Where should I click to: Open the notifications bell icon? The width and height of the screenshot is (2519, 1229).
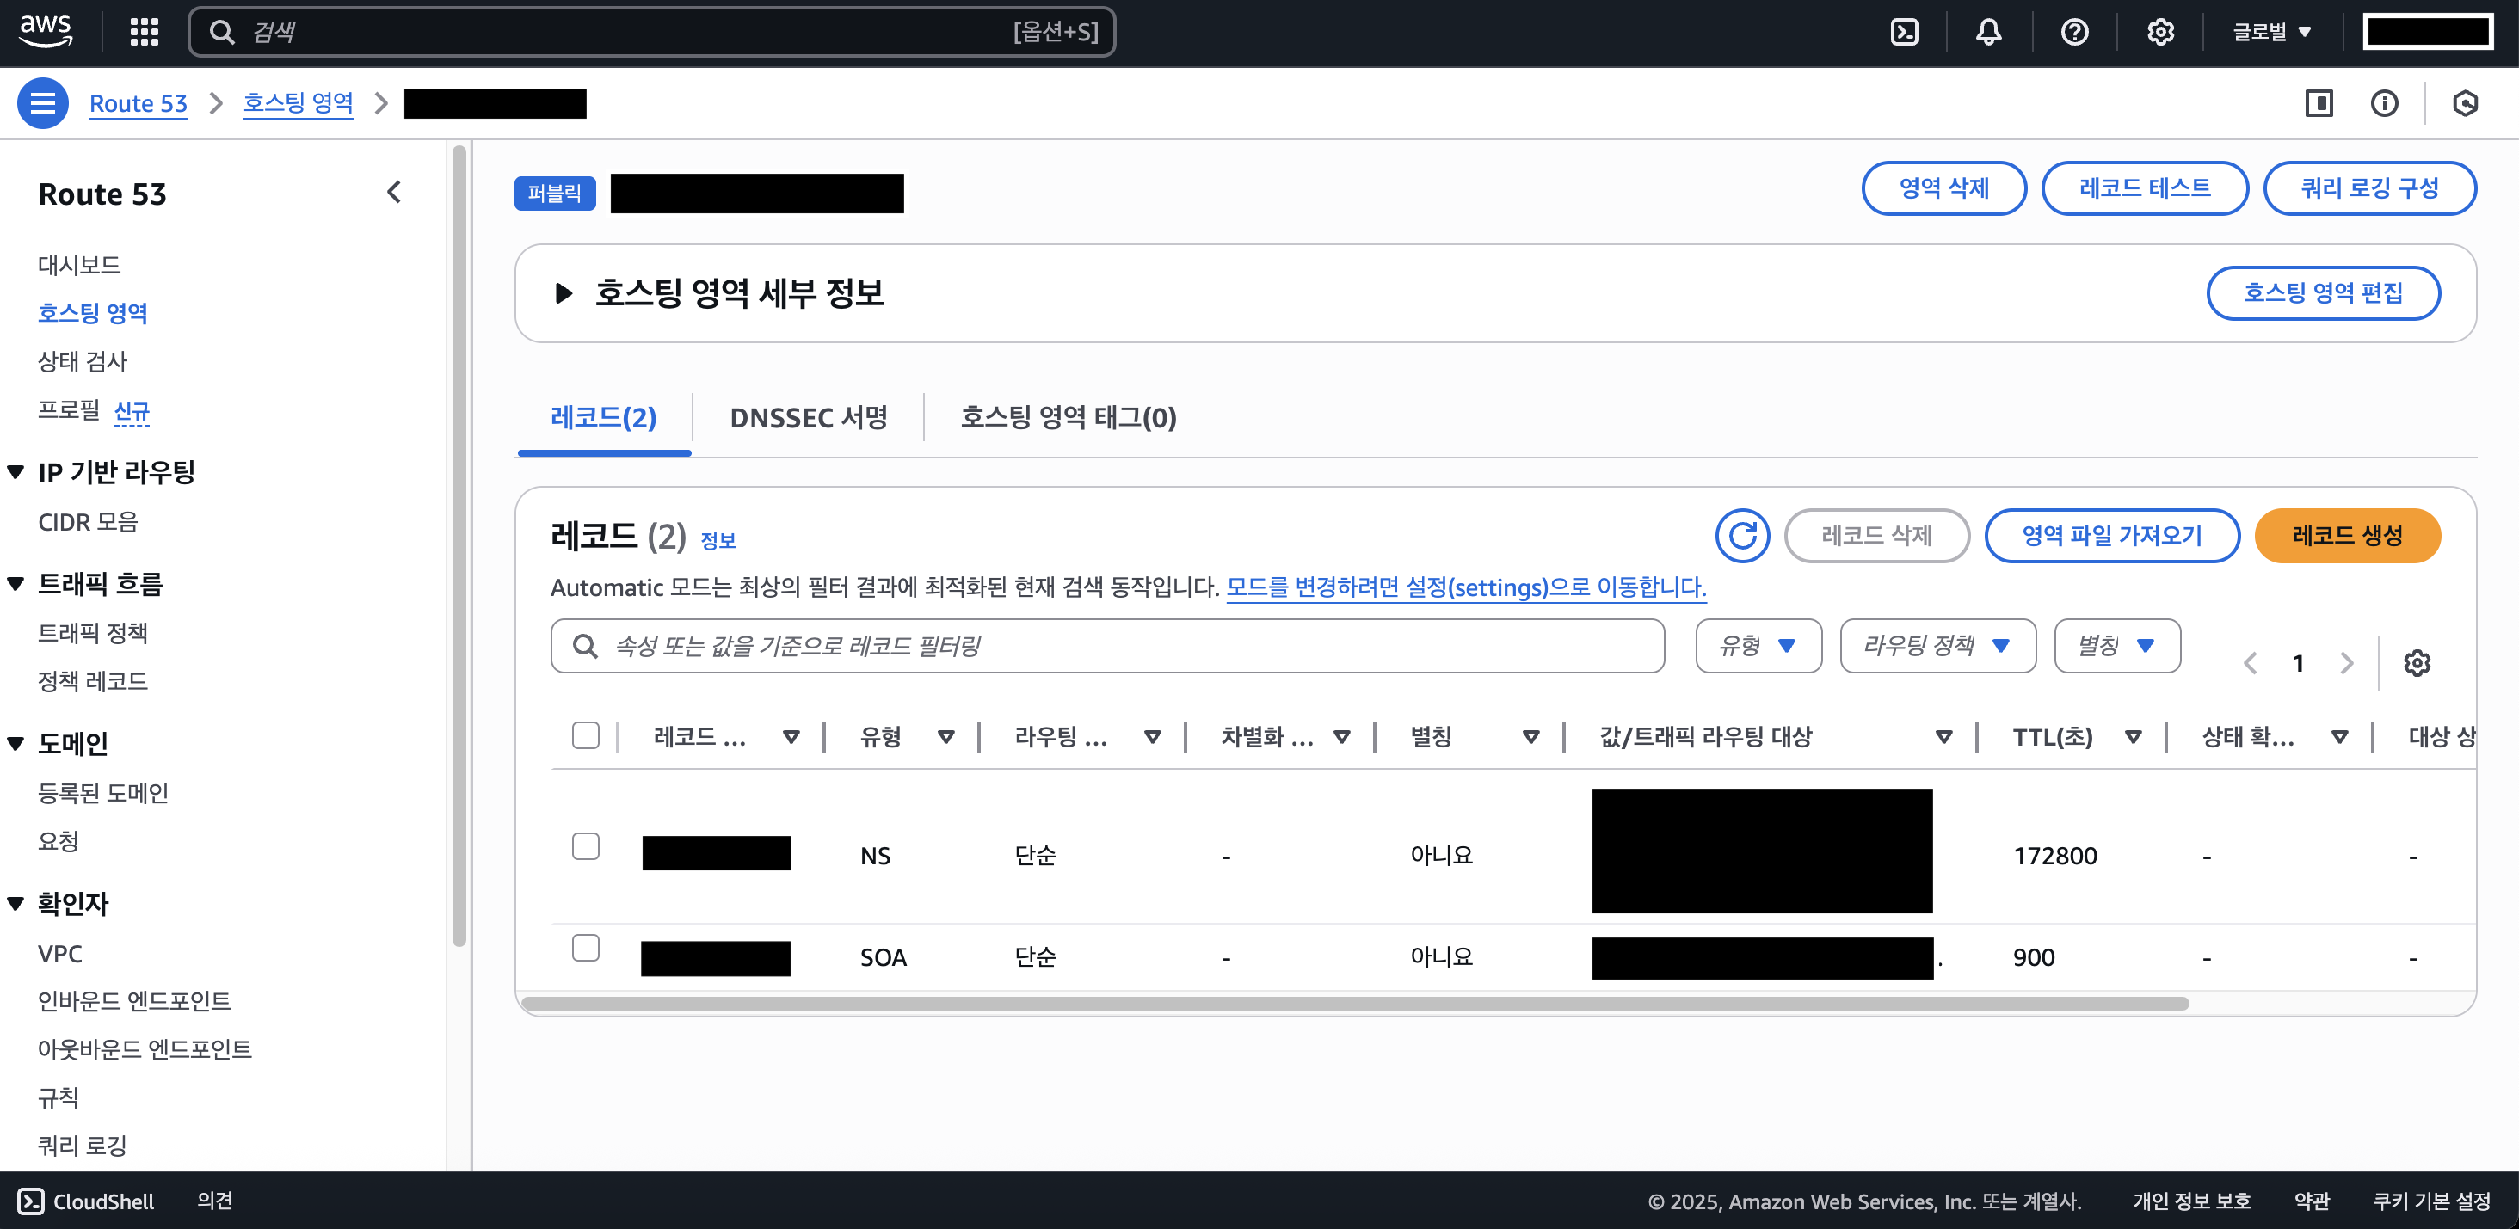pos(1989,31)
